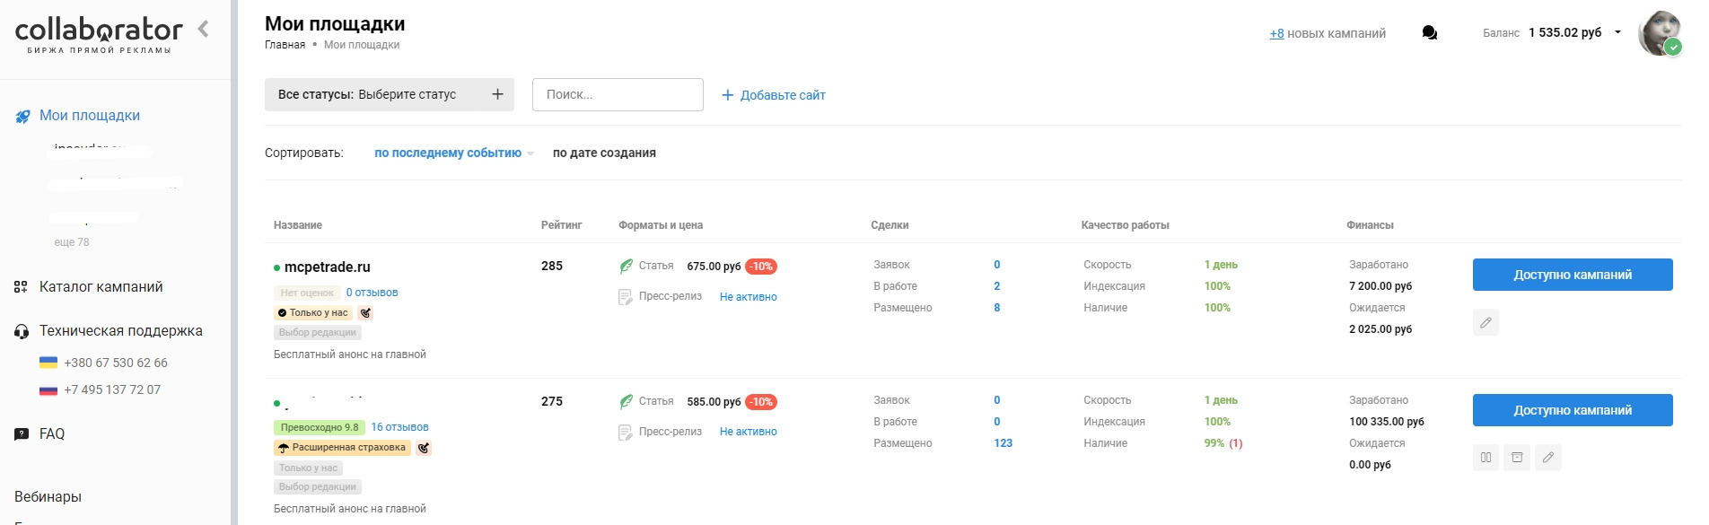Screen dimensions: 1709x525
Task: Activate press-release 'Не активно' for mcpetrade.ru
Action: 748,297
